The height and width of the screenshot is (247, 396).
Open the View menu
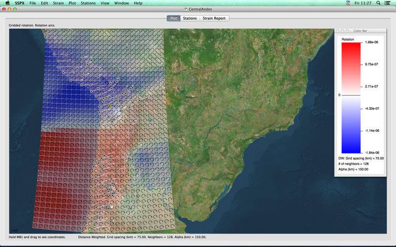click(x=105, y=3)
